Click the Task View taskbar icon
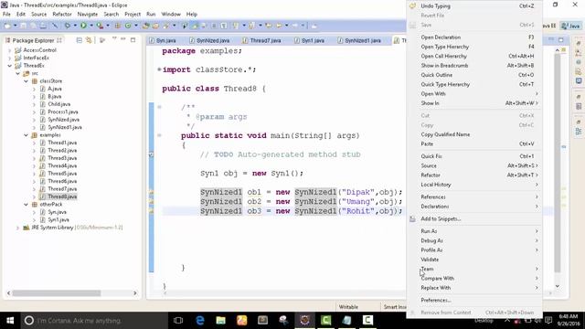 (178, 320)
